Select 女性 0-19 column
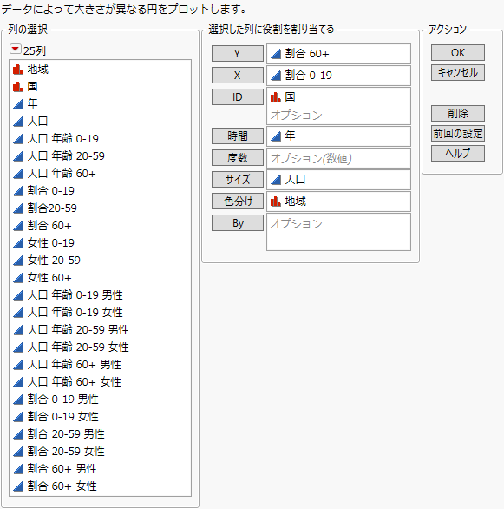Viewport: 504px width, 509px height. 100,243
